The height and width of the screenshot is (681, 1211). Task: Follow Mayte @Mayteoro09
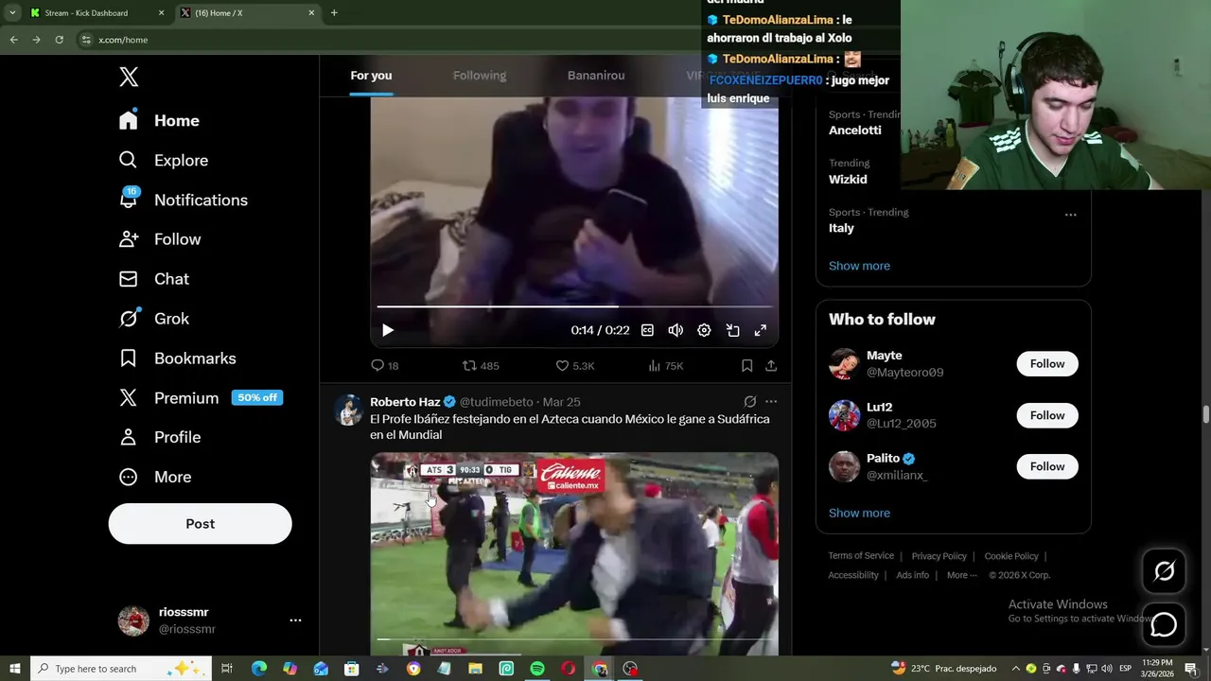1047,364
